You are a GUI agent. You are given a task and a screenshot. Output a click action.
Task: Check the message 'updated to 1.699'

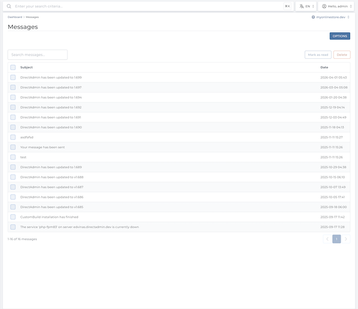click(x=13, y=77)
